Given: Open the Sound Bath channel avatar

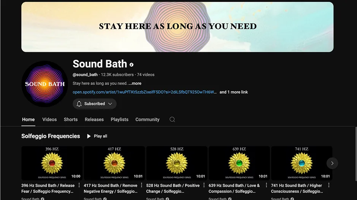Looking at the screenshot, I should click(44, 84).
